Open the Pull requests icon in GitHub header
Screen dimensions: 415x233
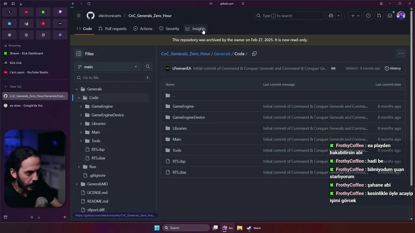tap(379, 16)
